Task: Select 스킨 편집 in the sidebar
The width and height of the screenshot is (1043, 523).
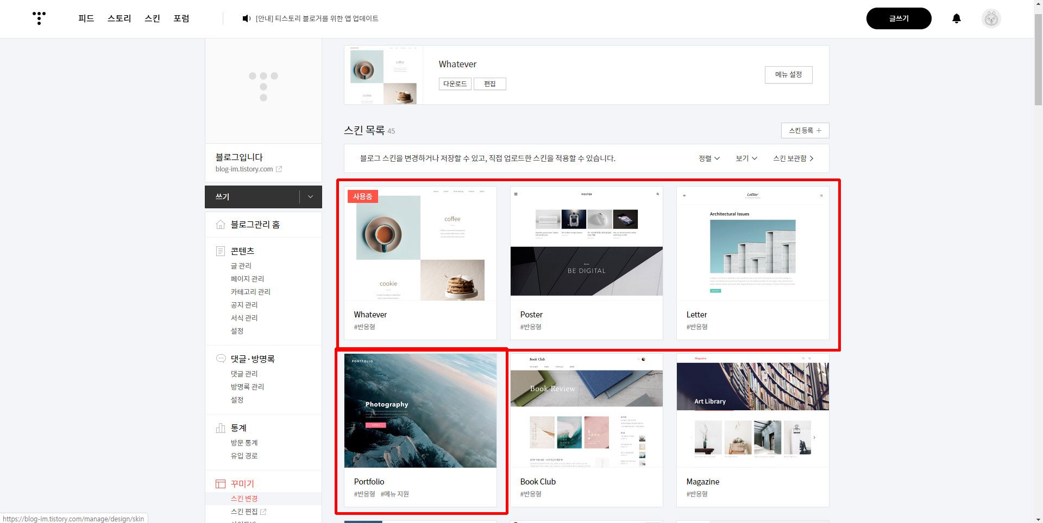Action: 244,512
